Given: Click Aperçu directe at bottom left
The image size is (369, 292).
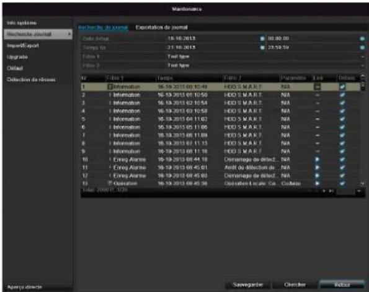Looking at the screenshot, I should tap(25, 287).
